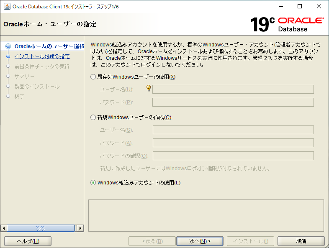Click the yellow lightbulb hint icon beside ユーザー名(U)
This screenshot has height=248, width=329.
149,88
